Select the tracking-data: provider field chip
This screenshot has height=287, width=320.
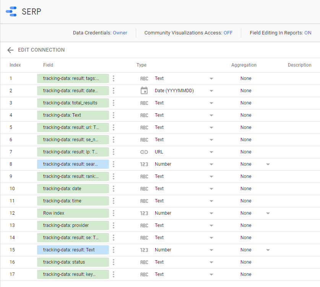pyautogui.click(x=73, y=225)
